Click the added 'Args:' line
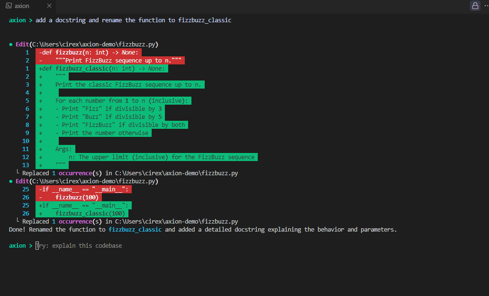 [x=55, y=149]
